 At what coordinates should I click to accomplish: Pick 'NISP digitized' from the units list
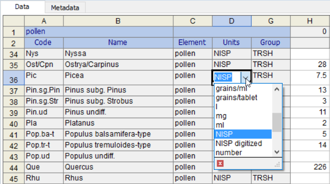(x=243, y=143)
